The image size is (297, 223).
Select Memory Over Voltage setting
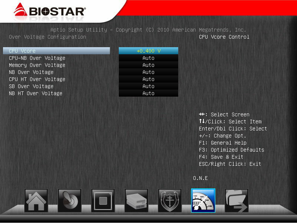[37, 65]
